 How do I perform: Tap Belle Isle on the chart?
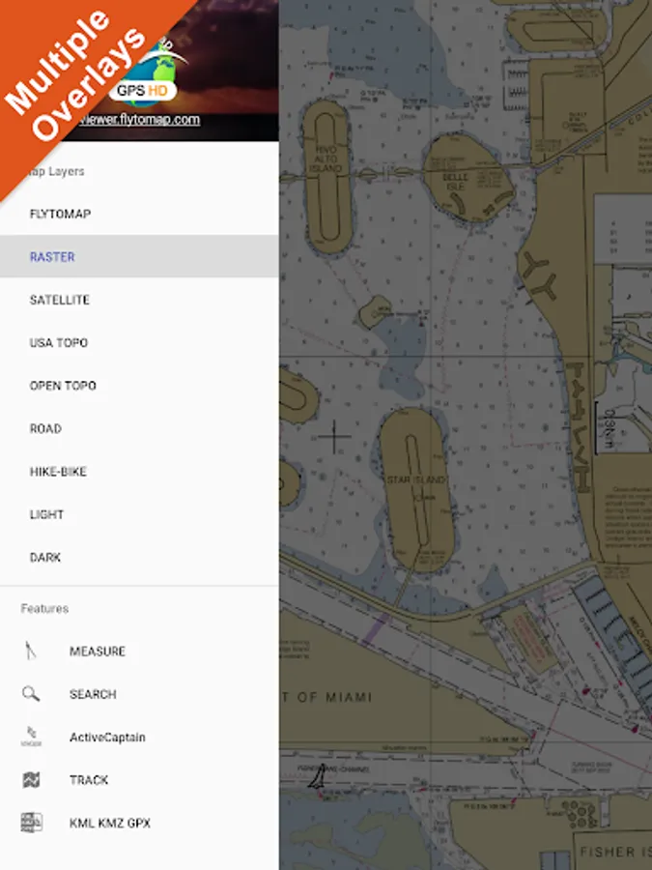(468, 179)
